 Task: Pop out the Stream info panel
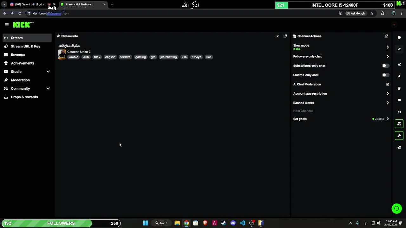[x=285, y=36]
